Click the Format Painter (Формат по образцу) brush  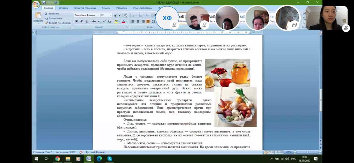[x=58, y=23]
